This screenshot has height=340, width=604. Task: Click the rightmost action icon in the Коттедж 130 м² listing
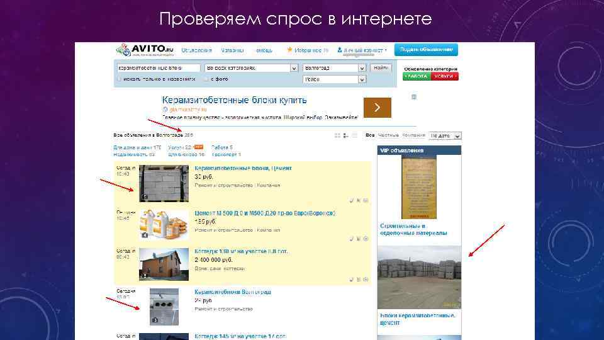pos(366,280)
